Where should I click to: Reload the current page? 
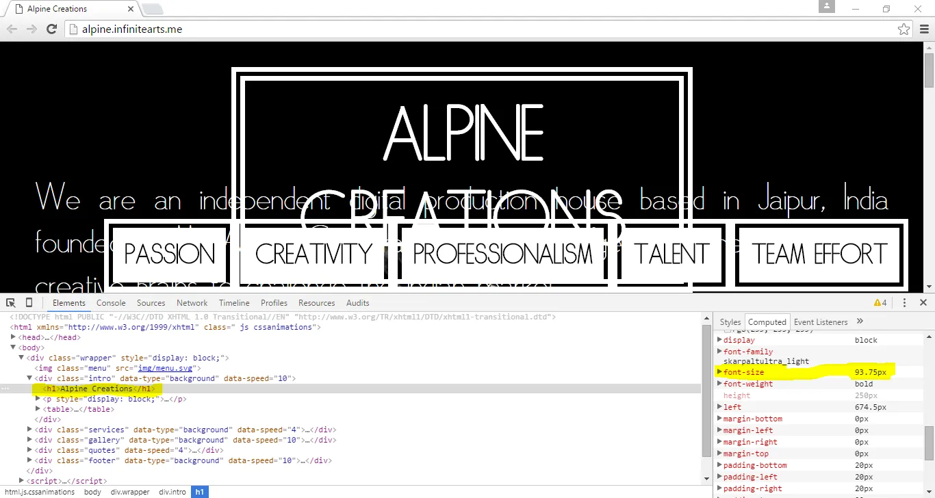pyautogui.click(x=51, y=29)
